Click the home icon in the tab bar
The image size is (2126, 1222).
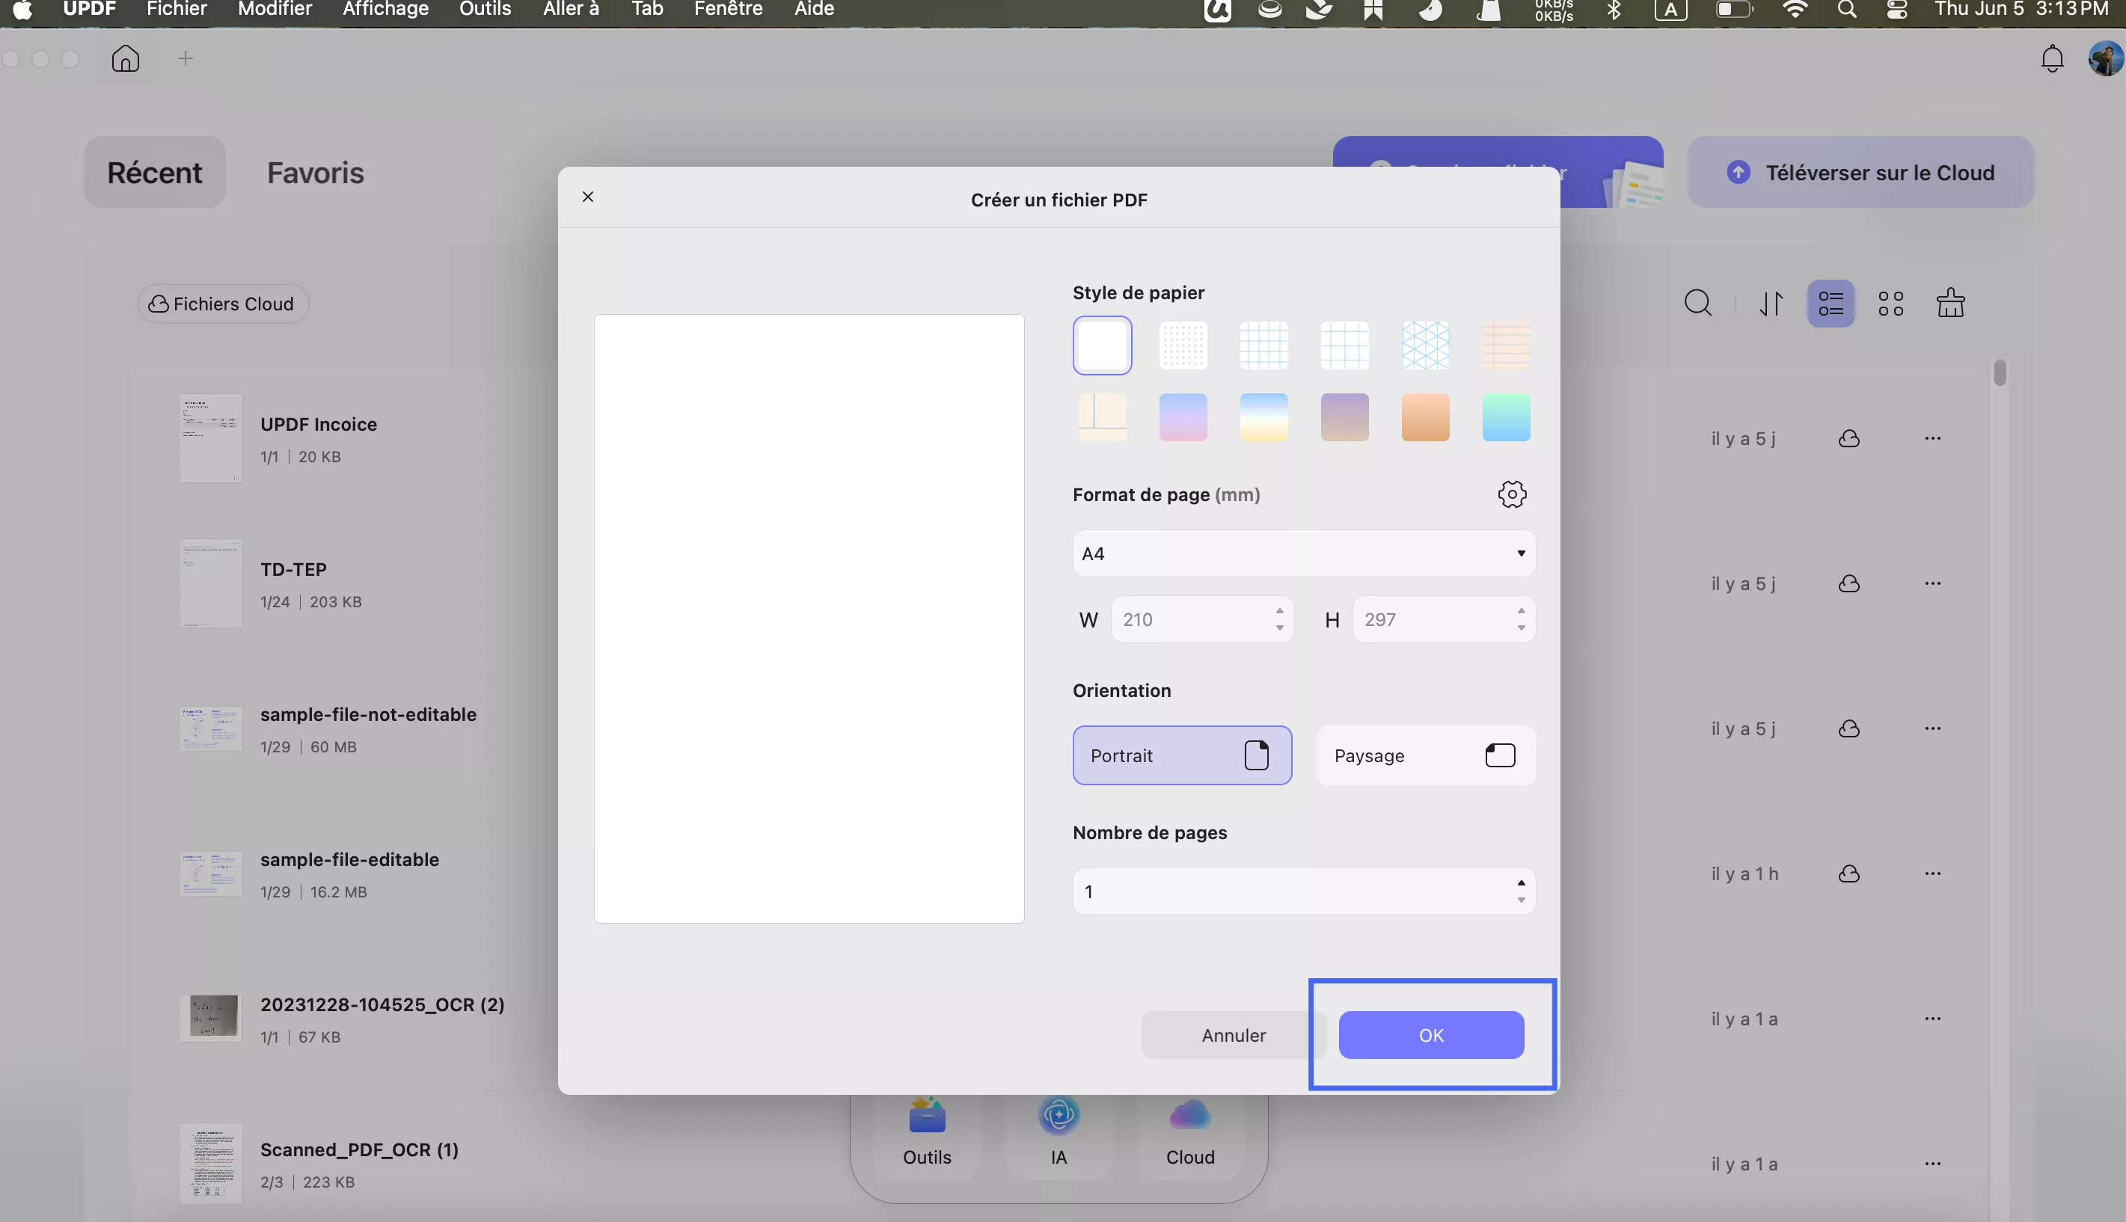125,58
